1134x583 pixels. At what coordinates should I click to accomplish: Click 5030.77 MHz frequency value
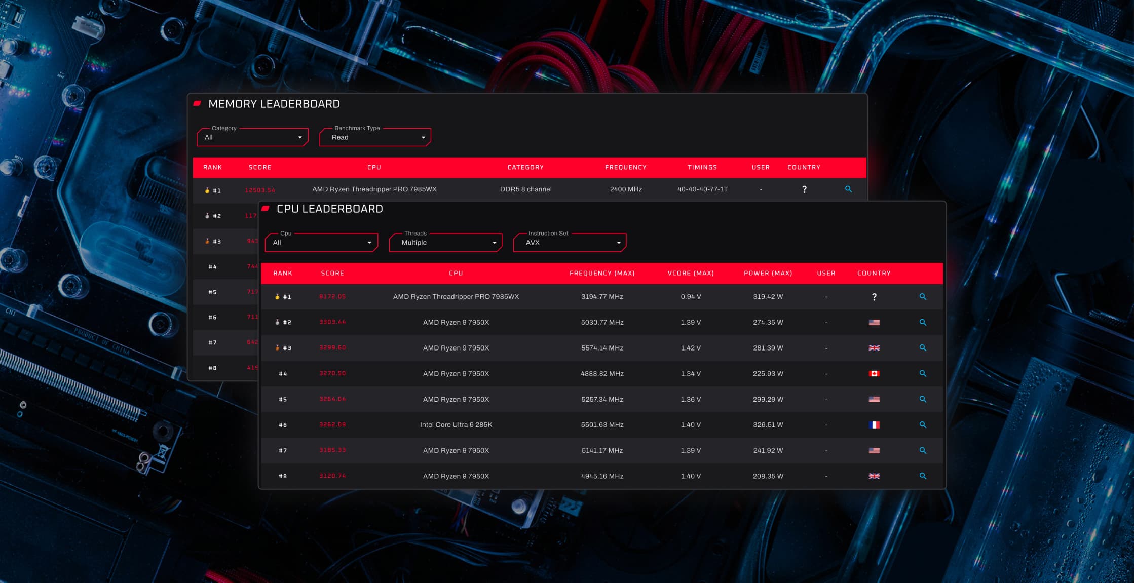tap(602, 323)
